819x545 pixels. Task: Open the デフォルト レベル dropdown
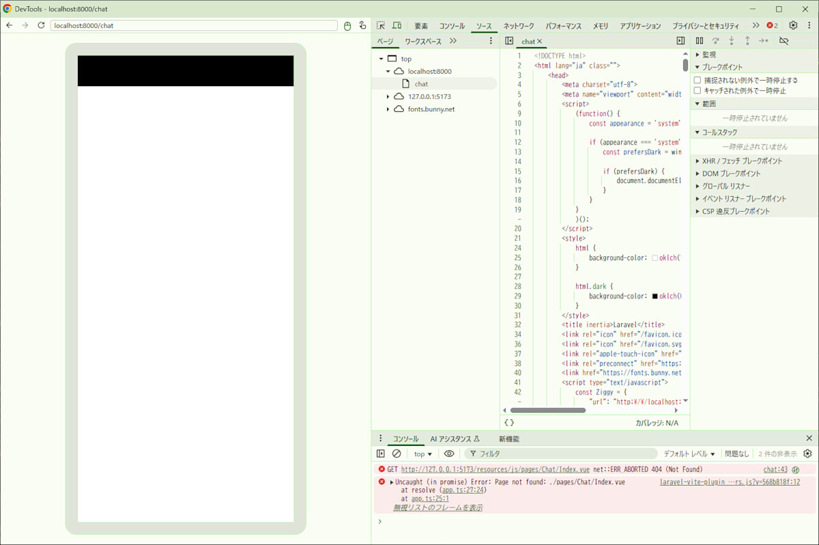click(x=689, y=453)
